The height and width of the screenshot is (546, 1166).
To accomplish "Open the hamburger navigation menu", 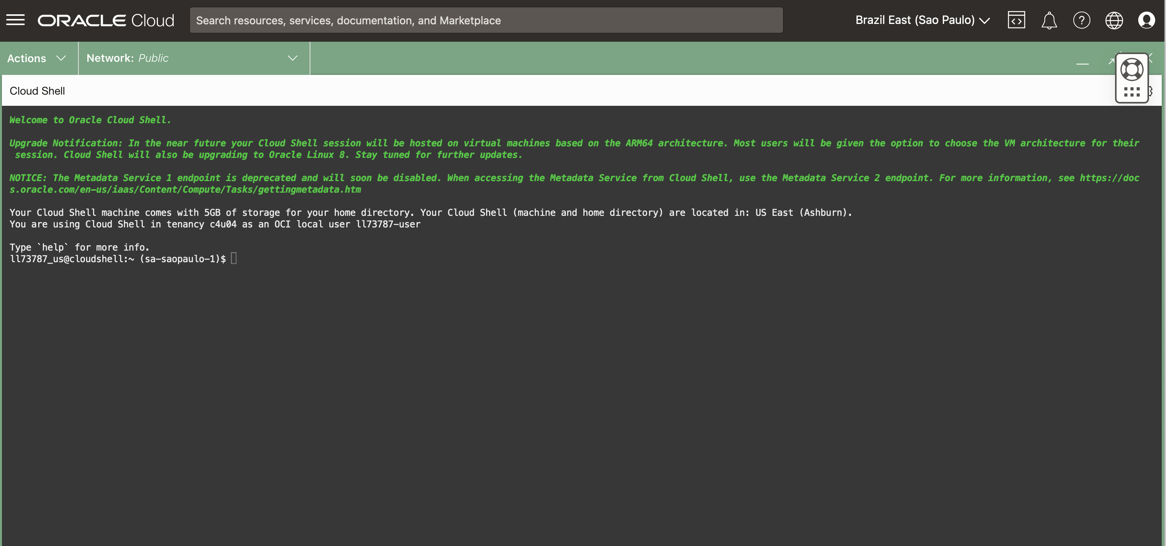I will point(15,20).
